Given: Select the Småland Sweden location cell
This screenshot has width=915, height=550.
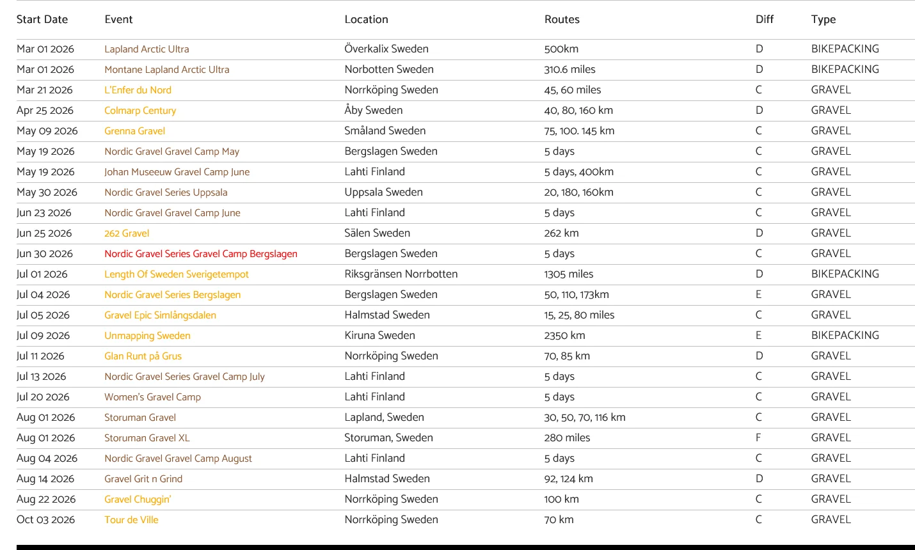Looking at the screenshot, I should coord(385,131).
